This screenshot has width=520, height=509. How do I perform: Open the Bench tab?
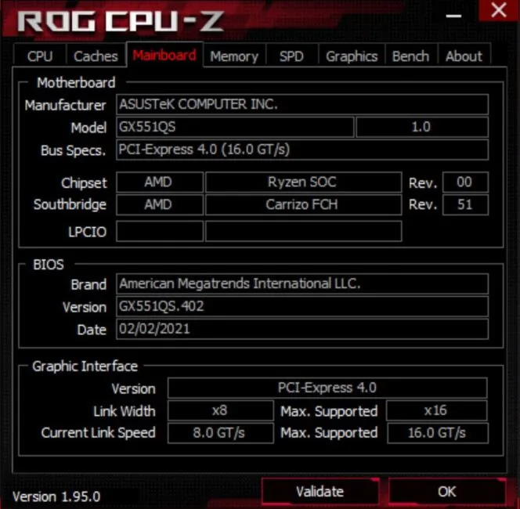pos(411,56)
